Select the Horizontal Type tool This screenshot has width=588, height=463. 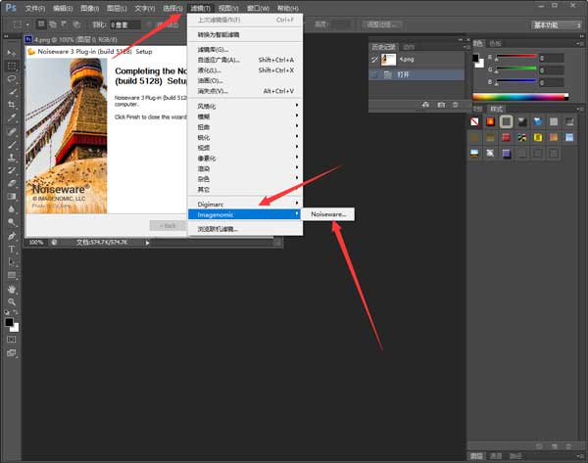point(12,249)
